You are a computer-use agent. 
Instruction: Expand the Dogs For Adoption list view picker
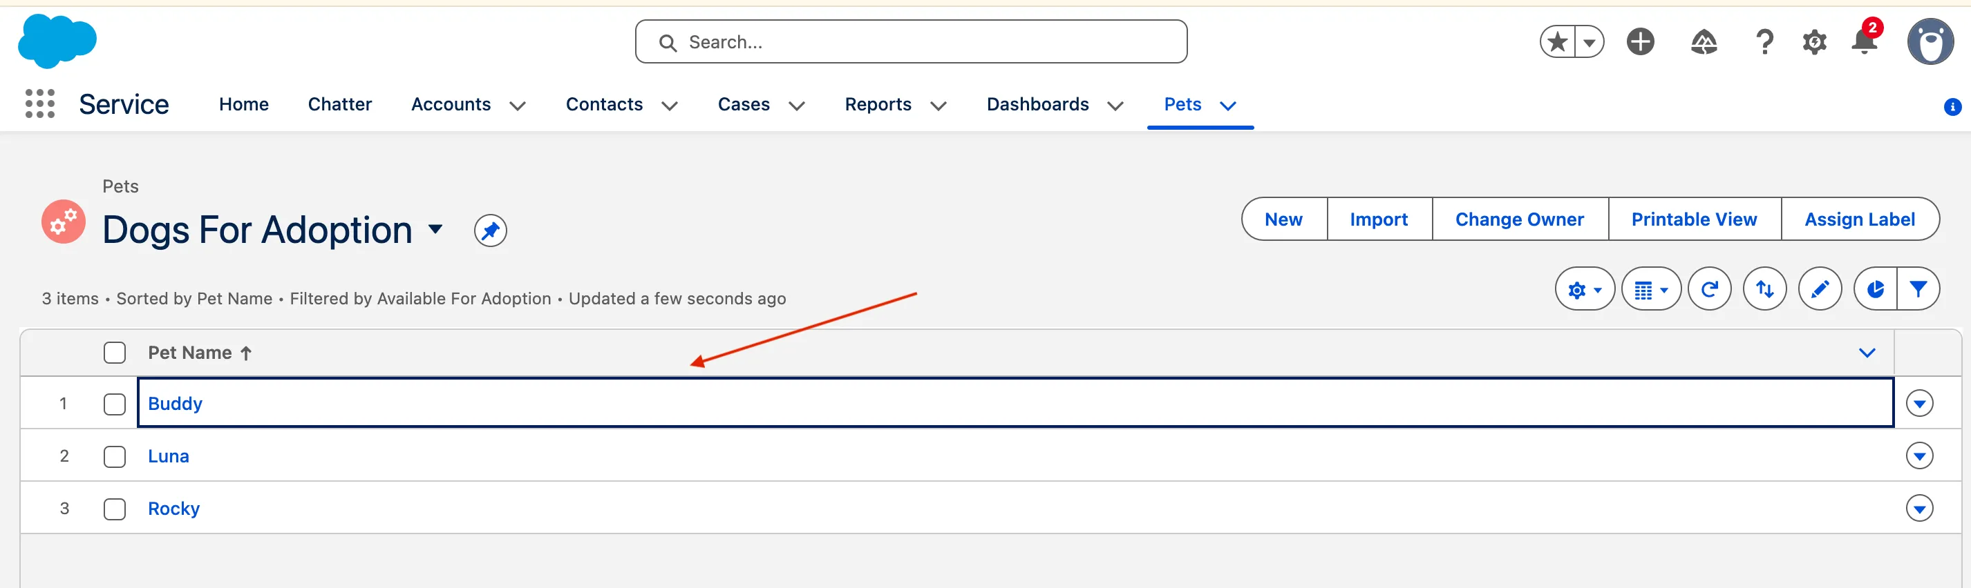tap(435, 229)
